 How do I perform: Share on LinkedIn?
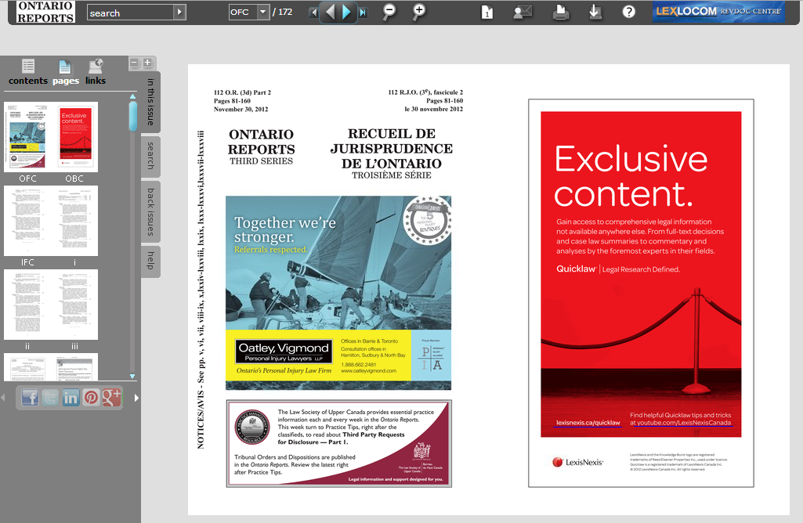(x=71, y=398)
